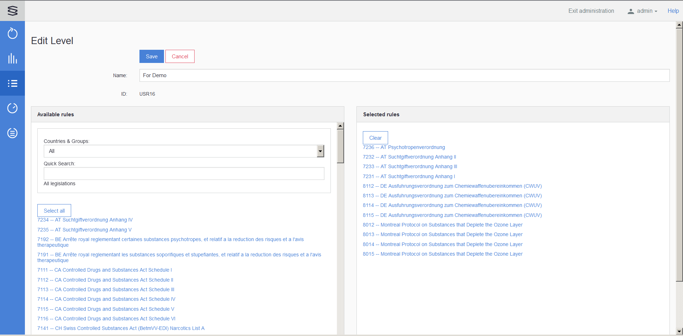Select the list icon in sidebar
683x336 pixels.
pyautogui.click(x=12, y=83)
